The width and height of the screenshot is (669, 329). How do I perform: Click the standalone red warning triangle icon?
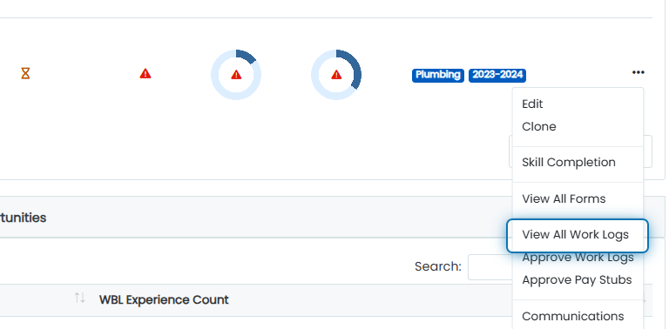coord(145,74)
